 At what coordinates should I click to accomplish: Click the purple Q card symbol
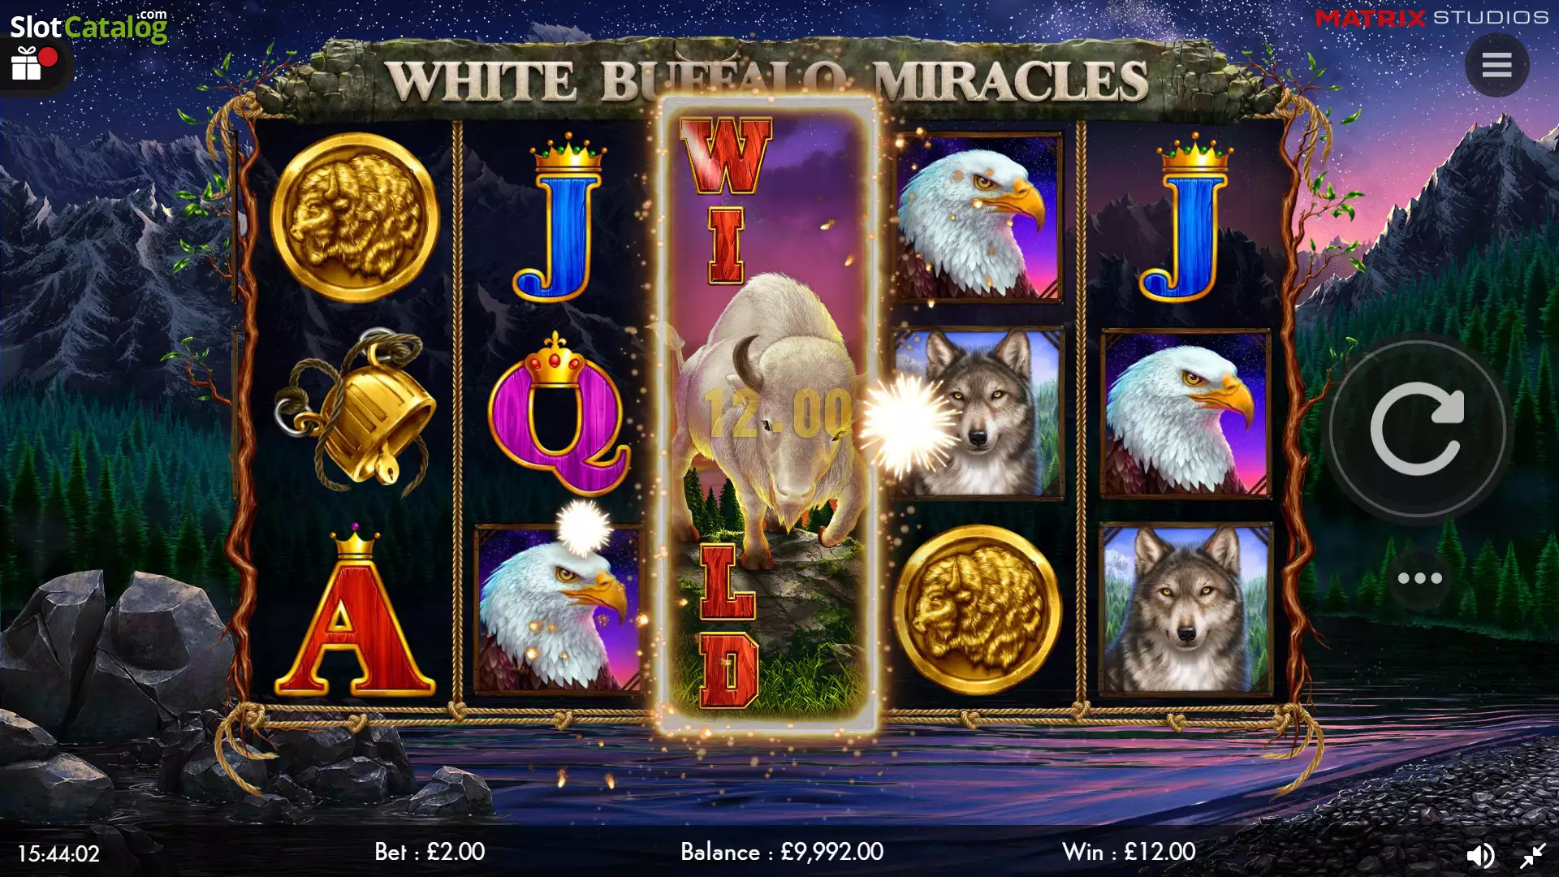559,413
